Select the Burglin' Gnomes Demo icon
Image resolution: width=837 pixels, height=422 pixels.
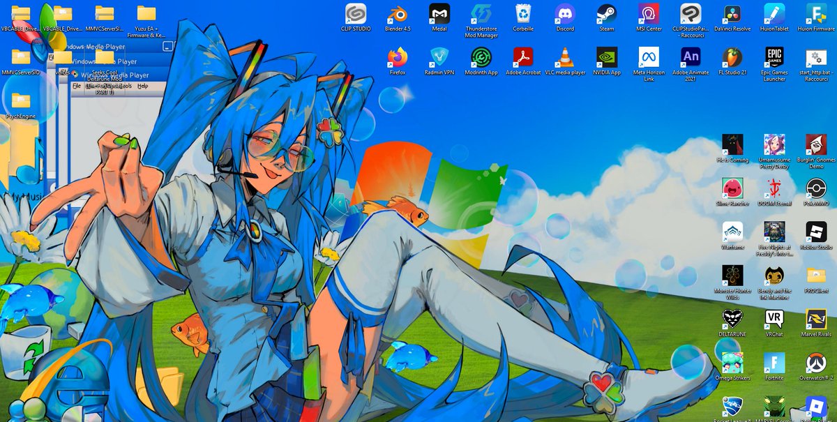tap(816, 144)
